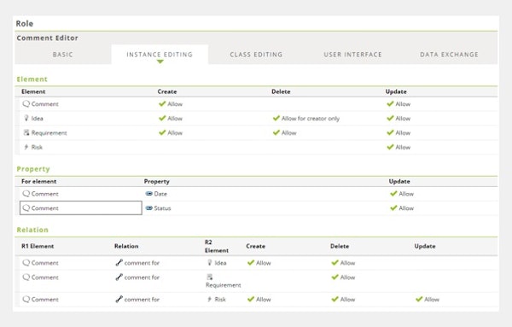Click the 'R1 Element' column header
This screenshot has height=327, width=512.
tap(38, 246)
